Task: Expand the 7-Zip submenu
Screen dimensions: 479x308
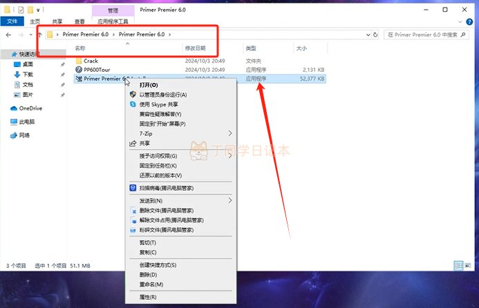Action: click(181, 134)
